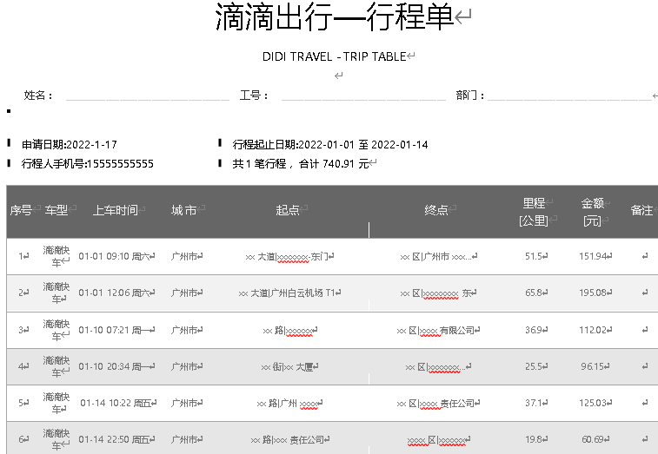
Task: Click the amount cell 96.15
Action: click(x=593, y=366)
